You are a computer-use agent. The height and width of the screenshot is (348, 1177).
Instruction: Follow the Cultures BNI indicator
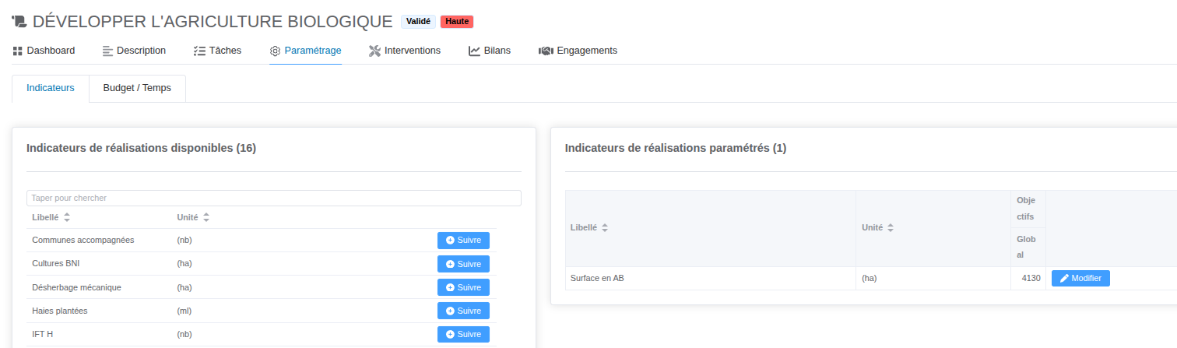[x=463, y=264]
